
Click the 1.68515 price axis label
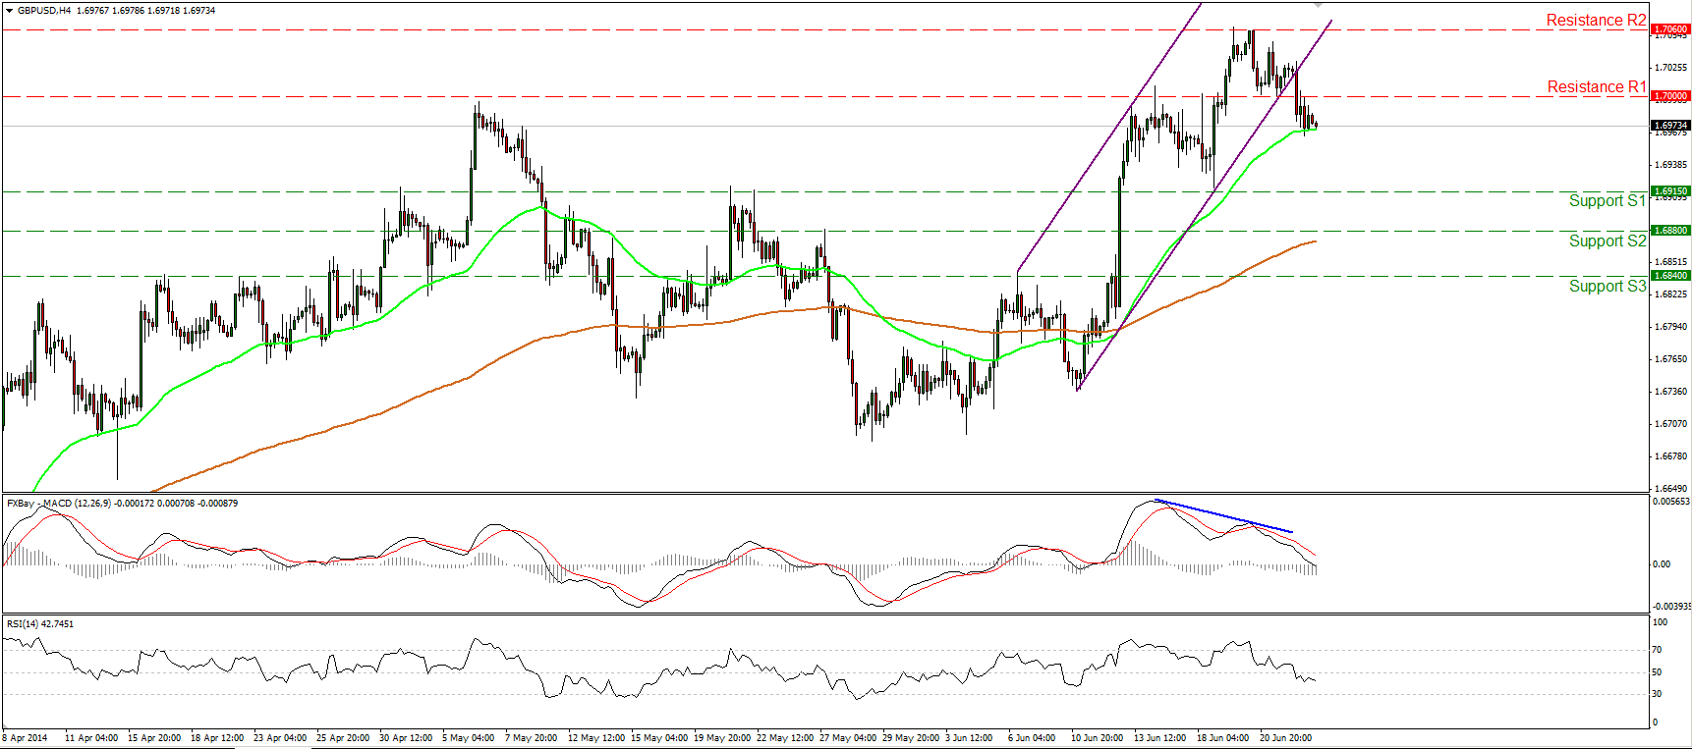(1671, 262)
